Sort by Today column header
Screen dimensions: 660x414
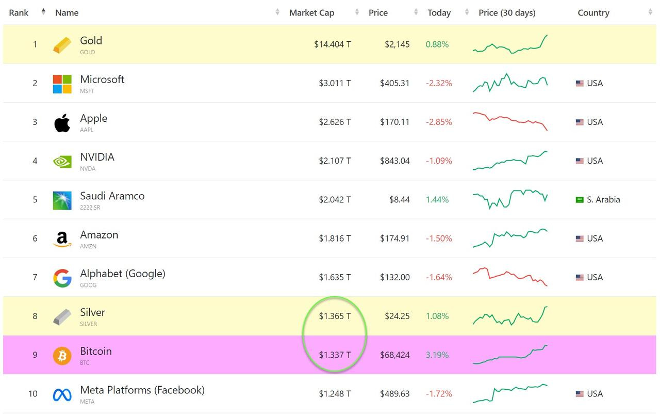click(x=439, y=13)
